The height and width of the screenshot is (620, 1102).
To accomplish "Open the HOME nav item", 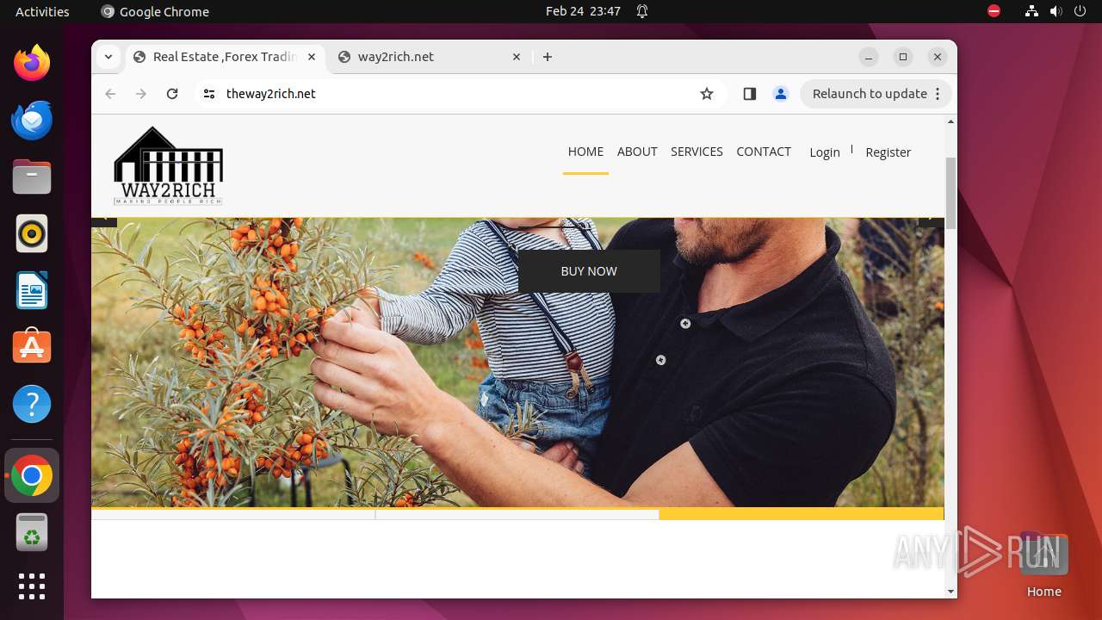I will pos(585,152).
